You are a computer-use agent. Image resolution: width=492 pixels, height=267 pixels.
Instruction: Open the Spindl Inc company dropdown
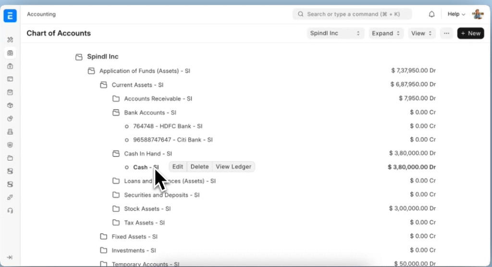click(x=335, y=34)
